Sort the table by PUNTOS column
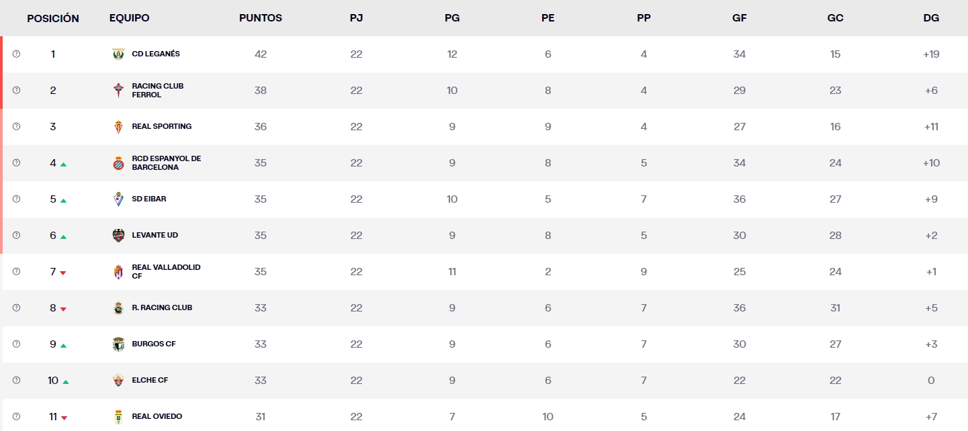Image resolution: width=968 pixels, height=431 pixels. pos(261,18)
